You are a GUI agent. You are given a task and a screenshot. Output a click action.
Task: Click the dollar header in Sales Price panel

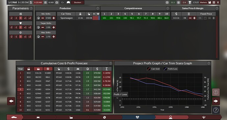click(176, 14)
